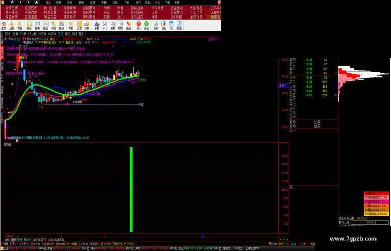Click the yellow 100周期前成本 legend swatch
391x251 pixels.
click(x=376, y=214)
